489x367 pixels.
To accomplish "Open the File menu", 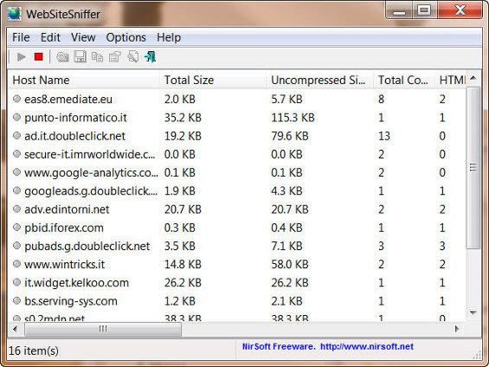I will click(21, 37).
